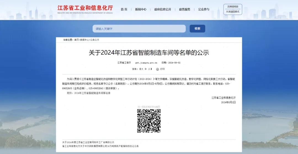
Task: Open related article 关于2024年度江苏省工业互联网标杆工厂名单的公示
Action: (x=88, y=142)
